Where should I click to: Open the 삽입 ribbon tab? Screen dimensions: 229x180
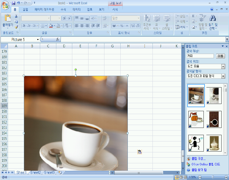(26, 10)
